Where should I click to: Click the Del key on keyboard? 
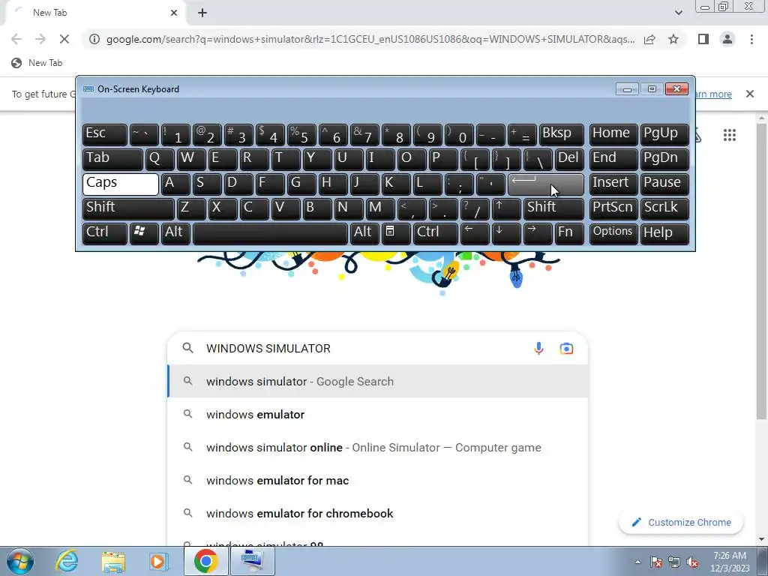point(569,160)
